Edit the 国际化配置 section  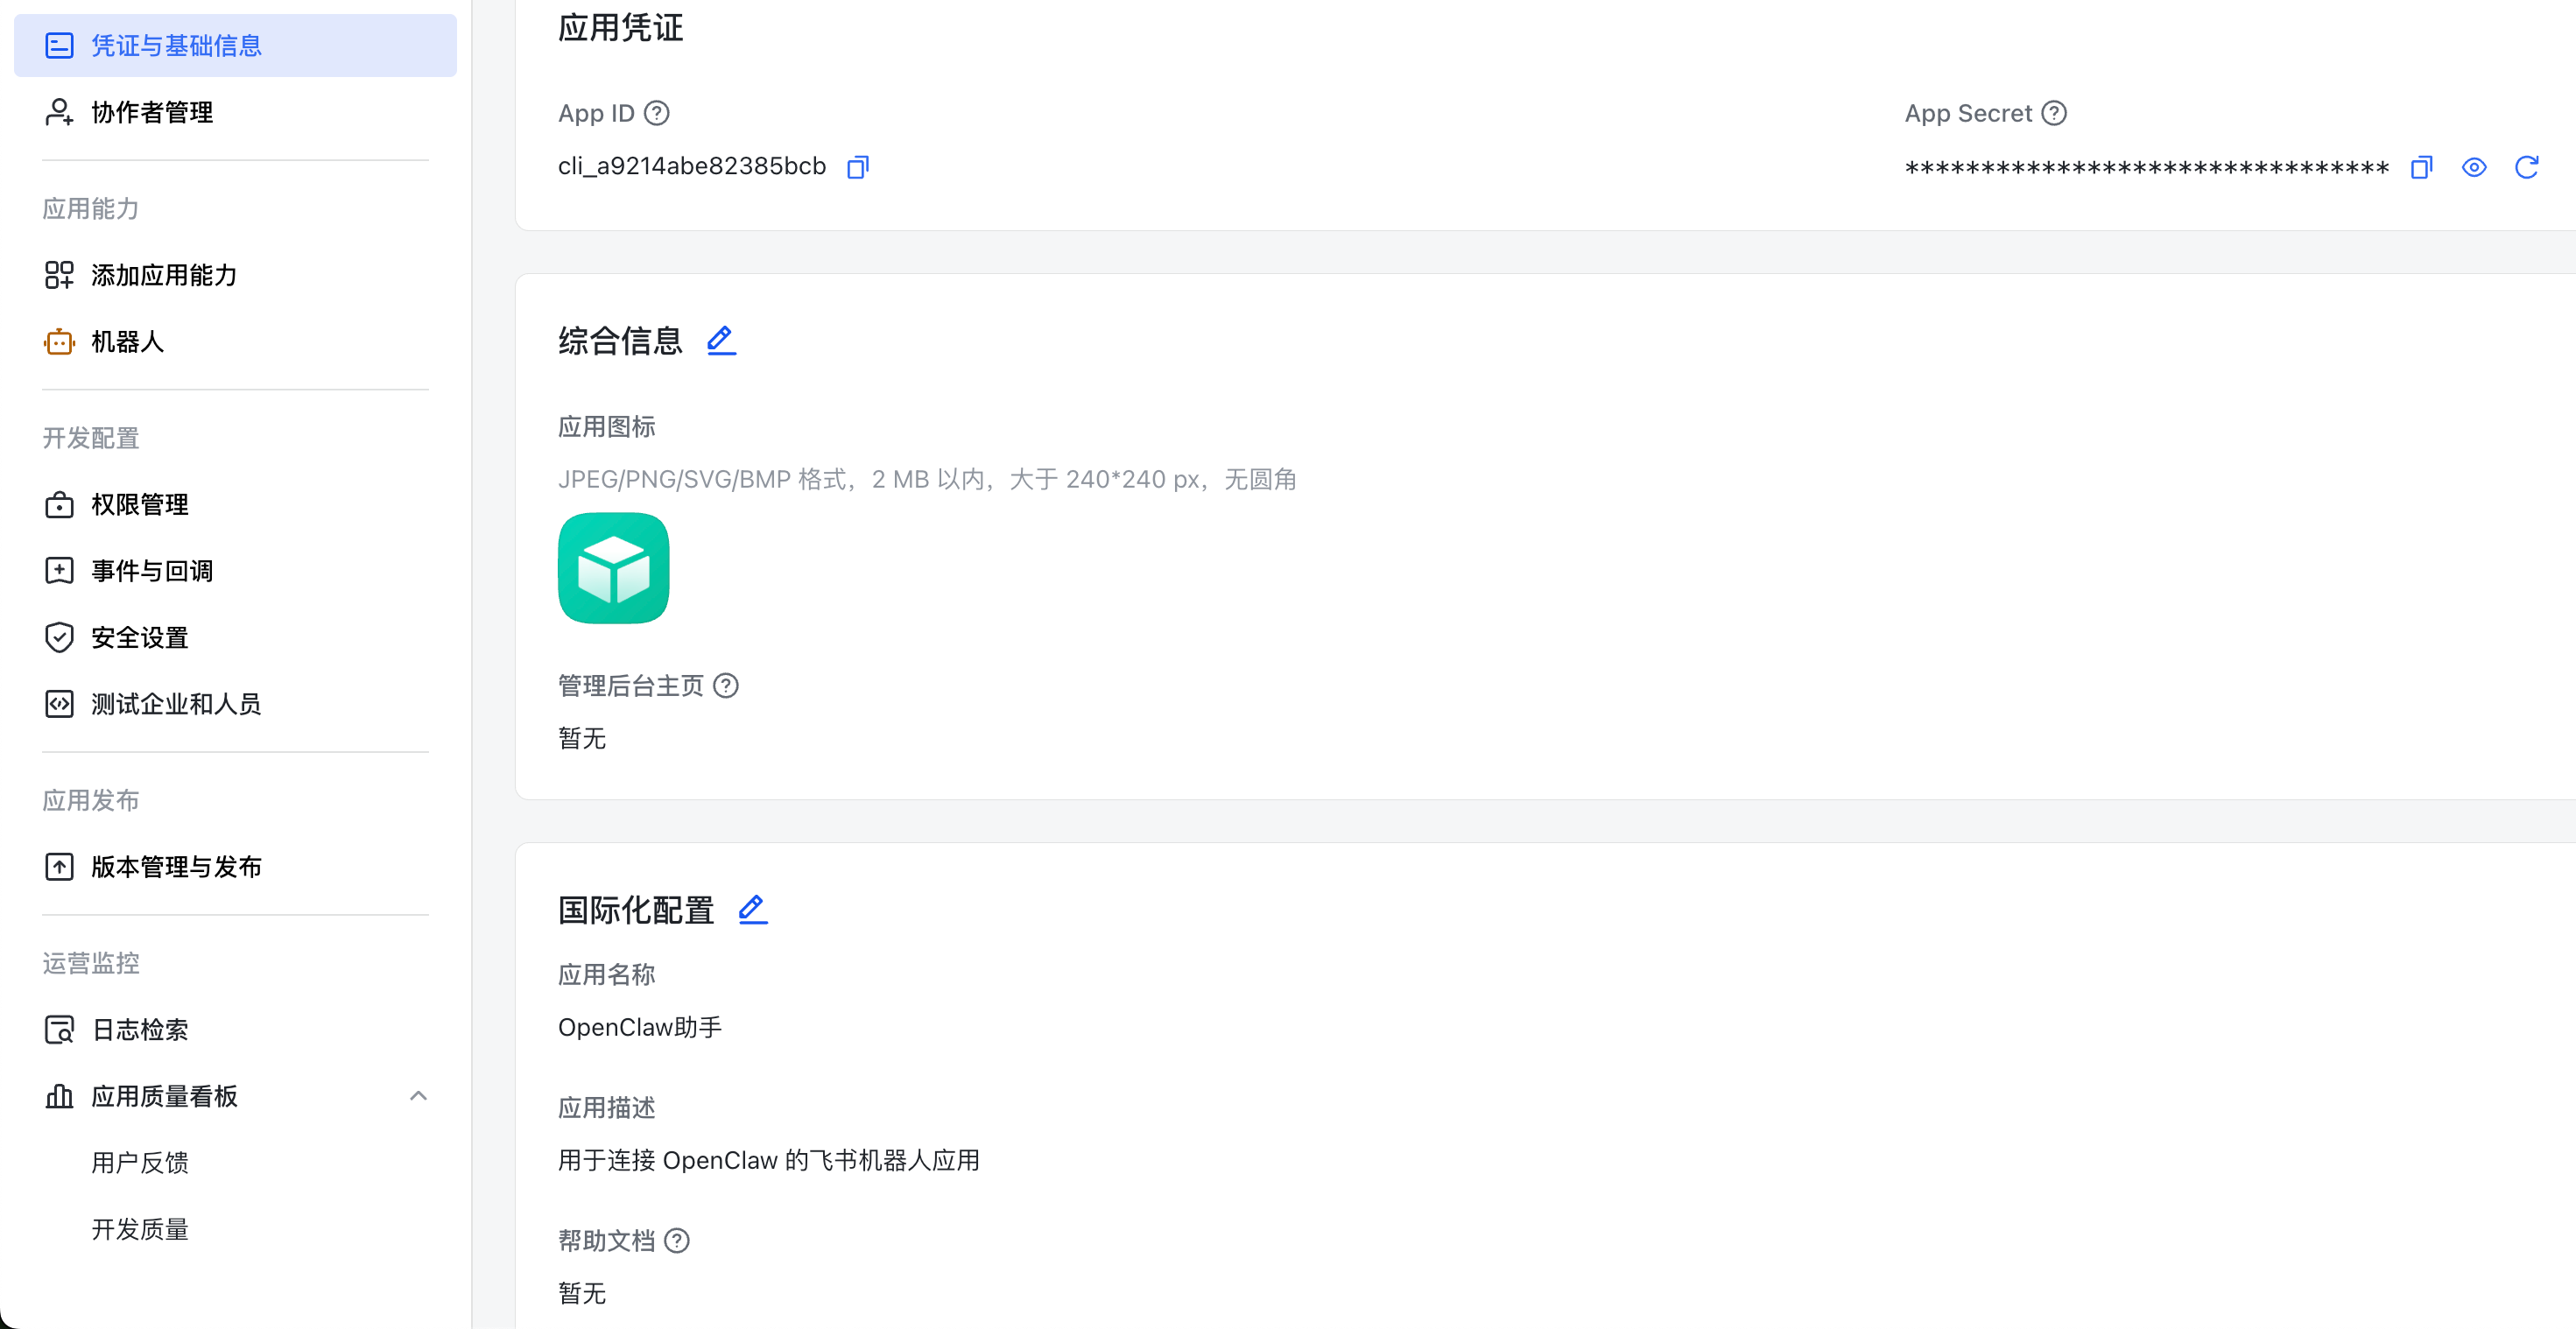coord(752,910)
